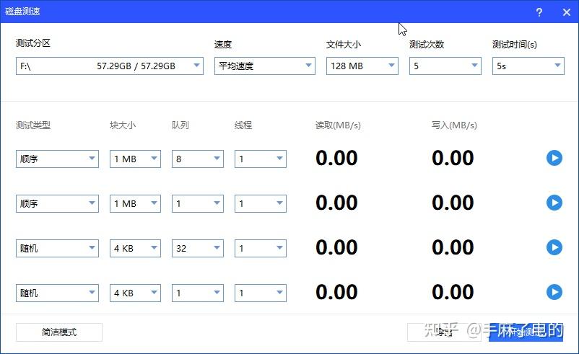579x354 pixels.
Task: Change the 测试次数 value of 5
Action: pyautogui.click(x=445, y=66)
